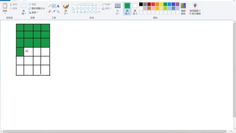Choose the Four-point star shape
Screen dimensions: 236x133
pyautogui.click(x=77, y=12)
